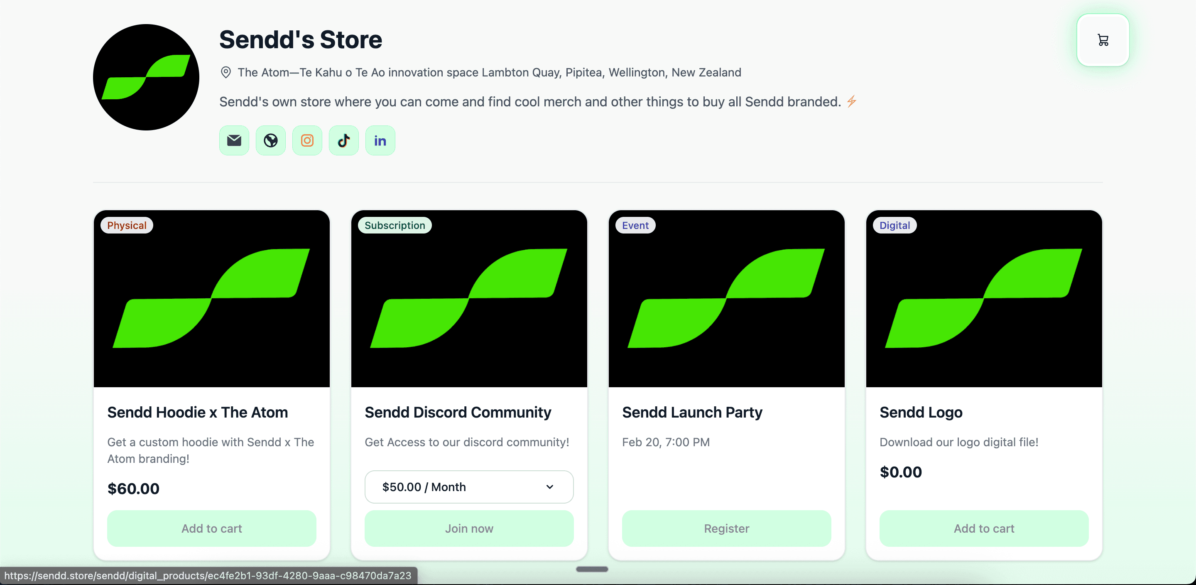Open the website globe icon

[271, 140]
